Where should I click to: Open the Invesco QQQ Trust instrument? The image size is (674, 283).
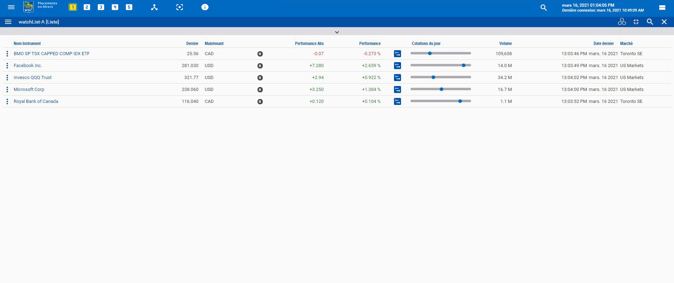(x=32, y=78)
